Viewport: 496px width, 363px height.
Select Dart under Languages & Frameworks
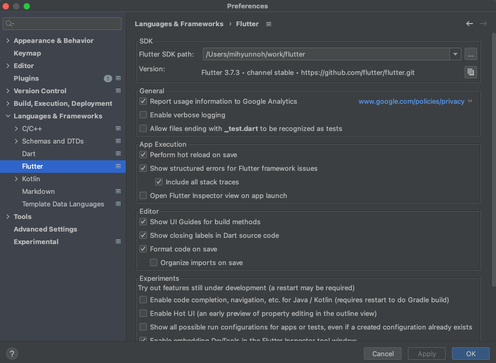point(29,153)
